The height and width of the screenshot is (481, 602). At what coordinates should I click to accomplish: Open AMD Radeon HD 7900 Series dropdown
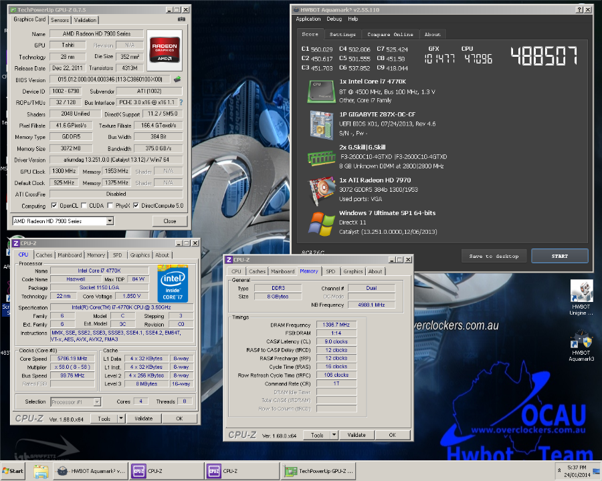coord(110,221)
